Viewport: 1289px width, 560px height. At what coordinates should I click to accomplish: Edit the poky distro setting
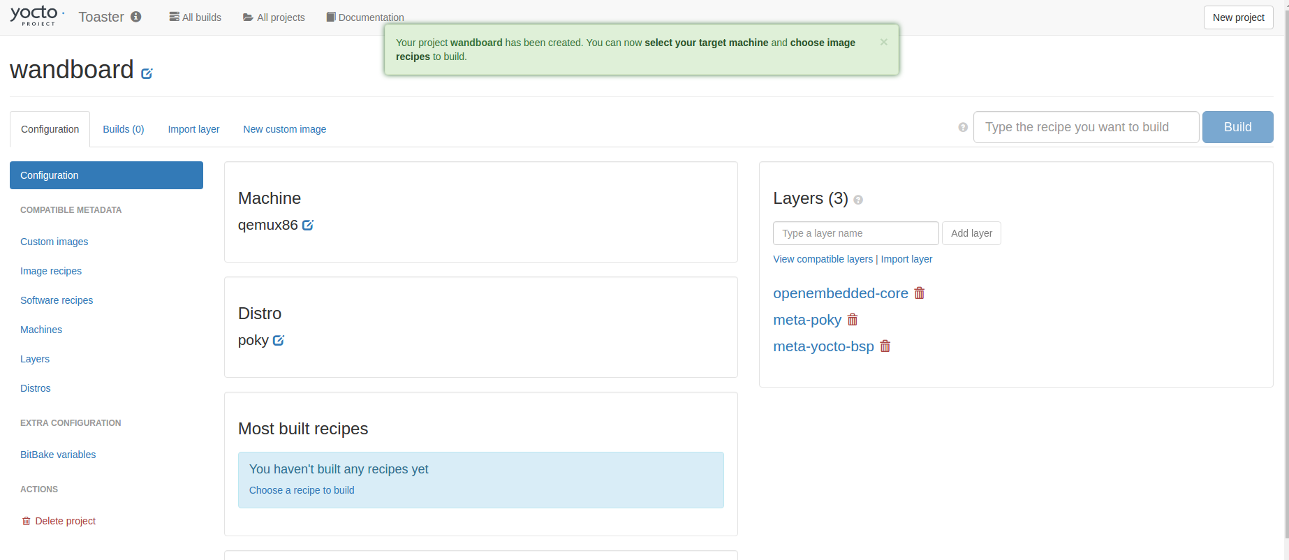click(279, 340)
